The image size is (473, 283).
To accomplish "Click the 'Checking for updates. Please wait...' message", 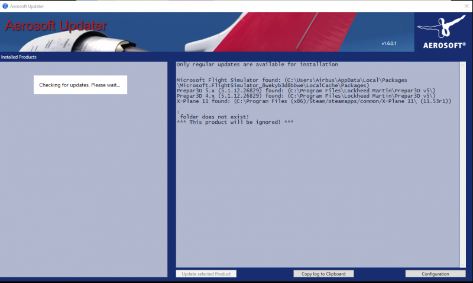I will pyautogui.click(x=80, y=85).
